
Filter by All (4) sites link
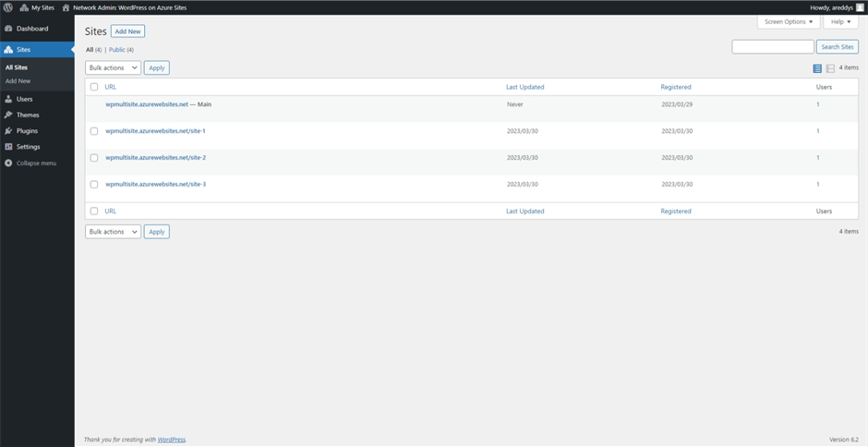(x=93, y=50)
